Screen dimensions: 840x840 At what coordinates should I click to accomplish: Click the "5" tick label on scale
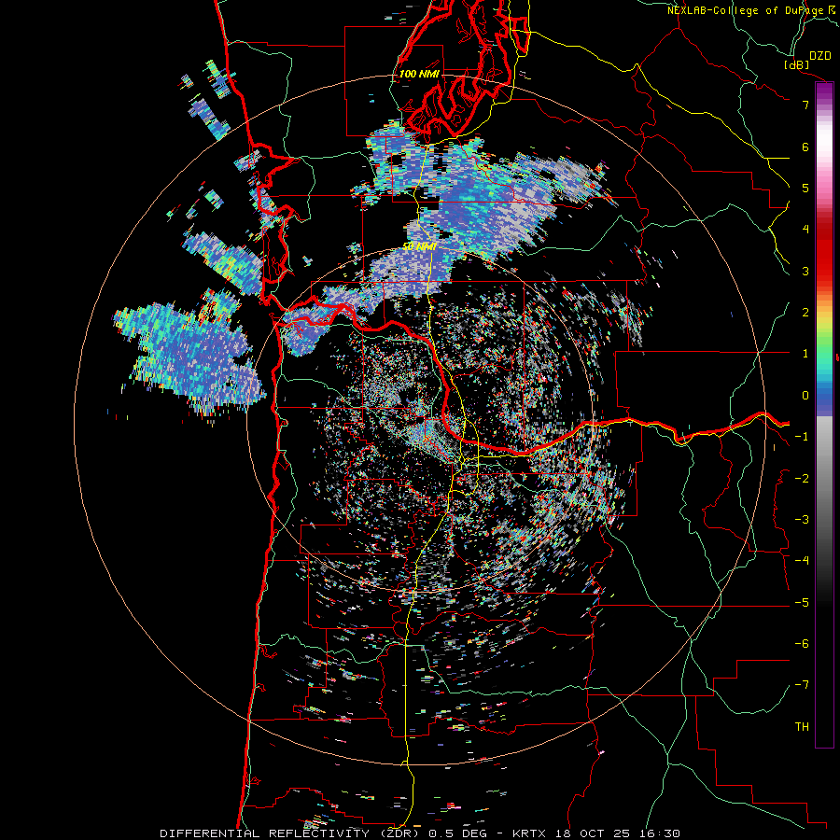[805, 188]
